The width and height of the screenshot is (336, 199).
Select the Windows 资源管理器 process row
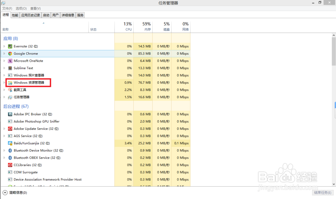point(95,83)
